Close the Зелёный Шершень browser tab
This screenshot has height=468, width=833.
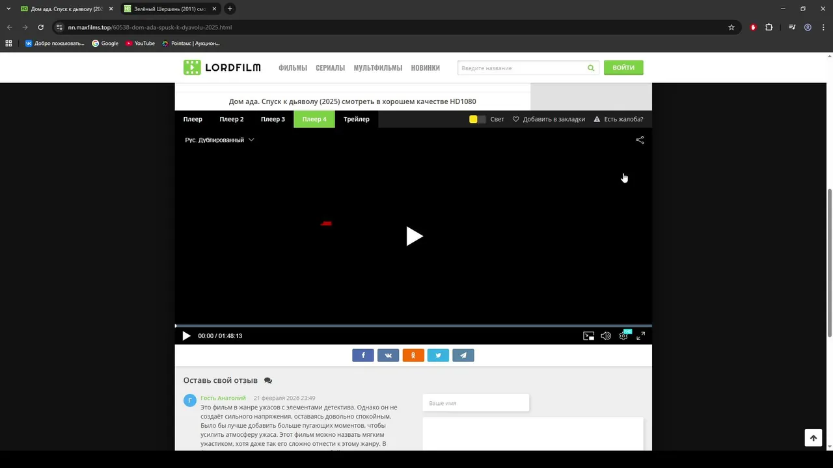pyautogui.click(x=214, y=8)
